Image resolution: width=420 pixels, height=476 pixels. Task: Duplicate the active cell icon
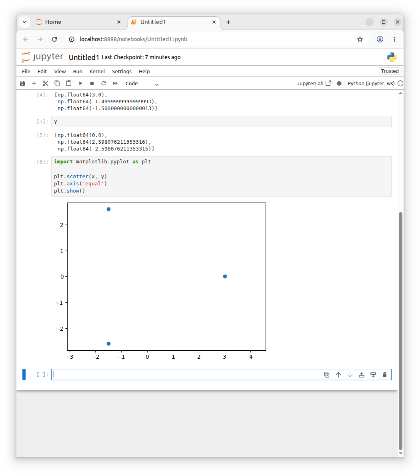(327, 375)
